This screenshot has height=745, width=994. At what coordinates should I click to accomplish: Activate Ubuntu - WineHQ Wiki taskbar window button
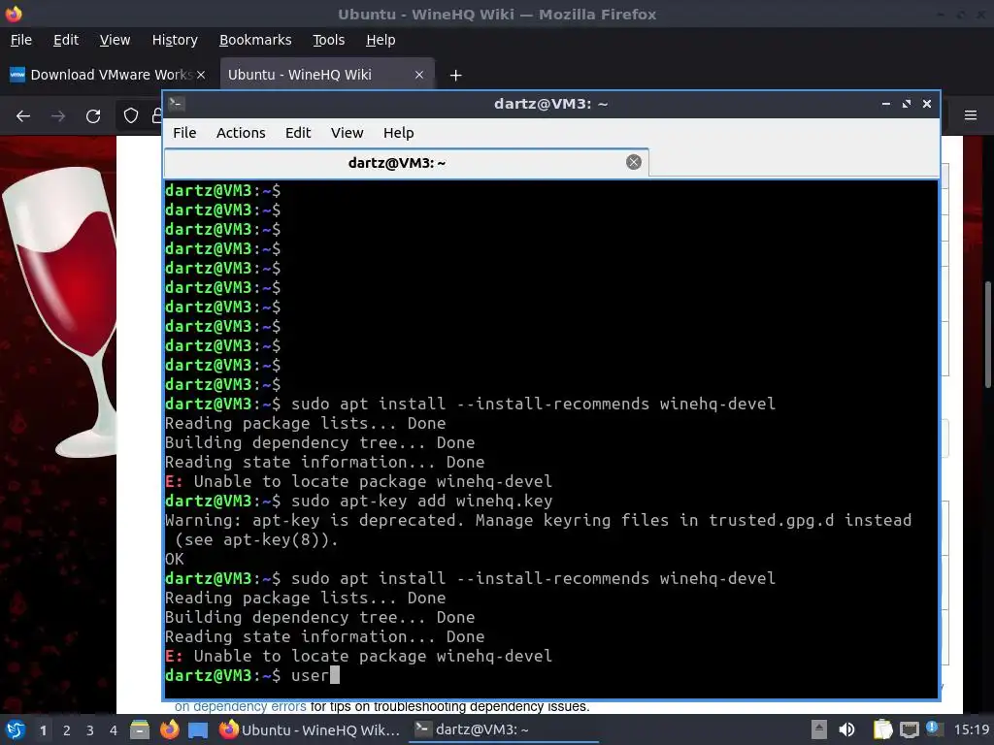[x=310, y=729]
